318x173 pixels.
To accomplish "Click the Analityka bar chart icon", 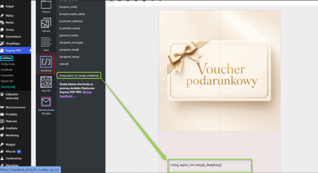I will pos(2,128).
